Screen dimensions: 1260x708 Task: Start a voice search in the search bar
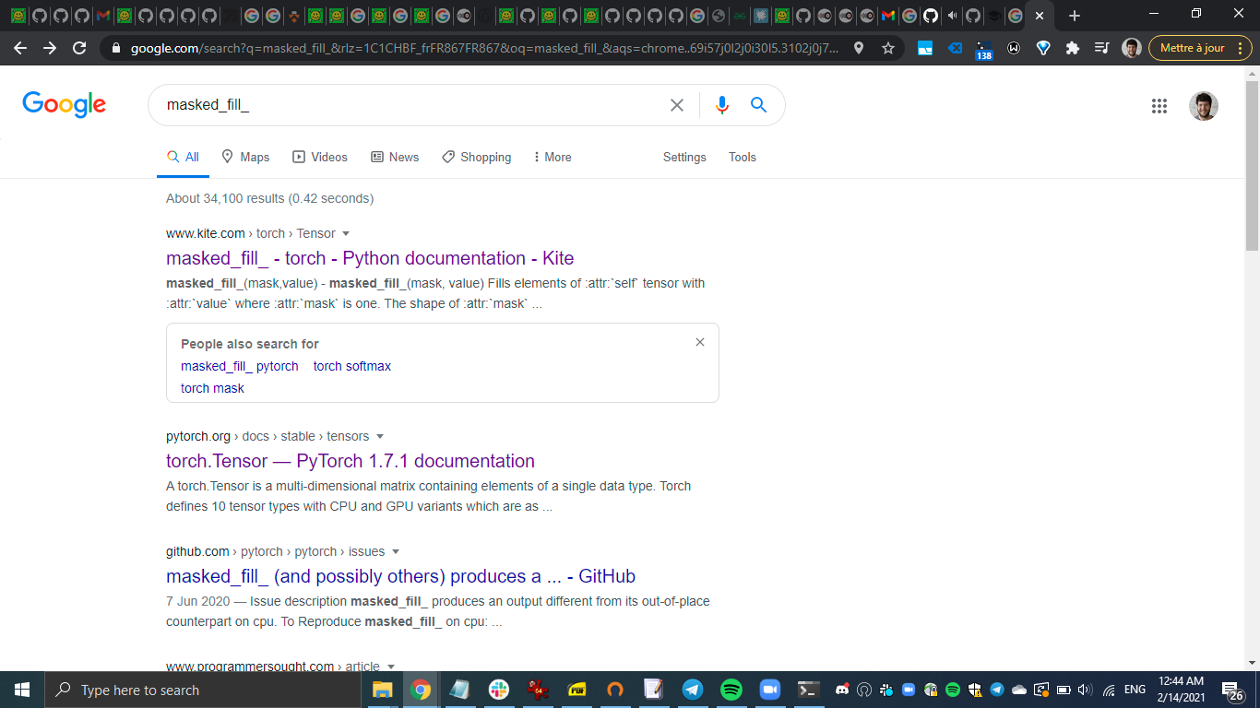(x=721, y=105)
